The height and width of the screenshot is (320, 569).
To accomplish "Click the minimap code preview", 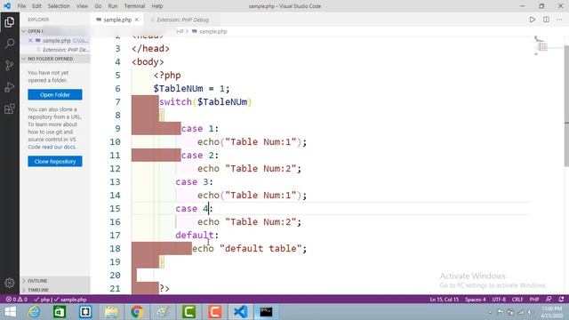I will (541, 45).
